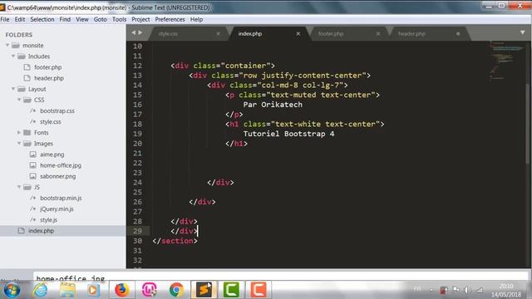This screenshot has width=532, height=299.
Task: Collapse the CSS folder
Action: click(19, 100)
